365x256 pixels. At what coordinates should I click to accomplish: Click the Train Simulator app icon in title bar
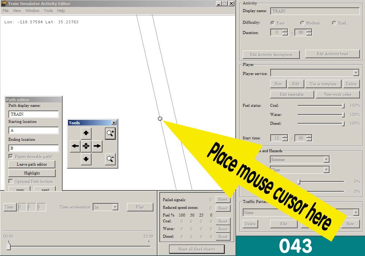4,4
